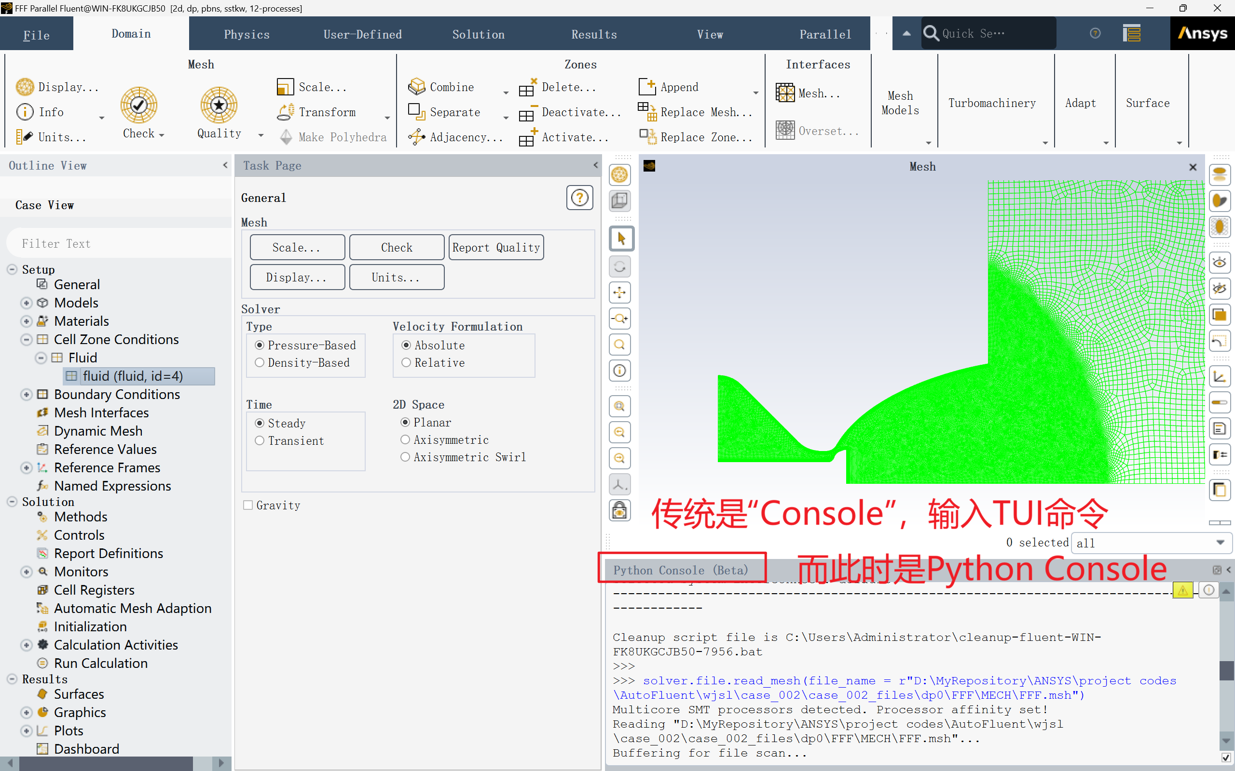Open Mesh Interfaces from ribbon

click(785, 93)
